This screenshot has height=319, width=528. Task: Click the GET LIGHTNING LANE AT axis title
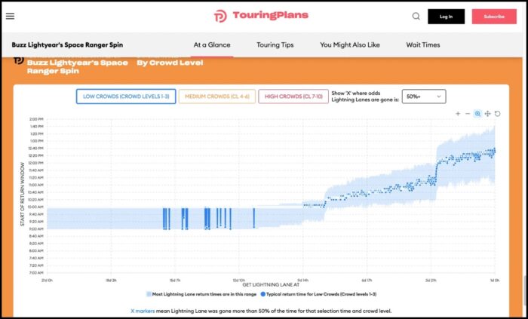coord(271,284)
